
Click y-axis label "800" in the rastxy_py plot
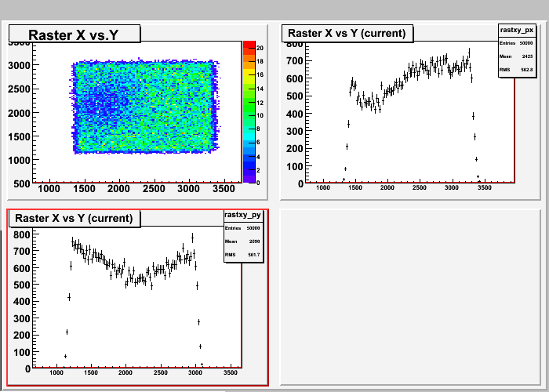tap(20, 234)
